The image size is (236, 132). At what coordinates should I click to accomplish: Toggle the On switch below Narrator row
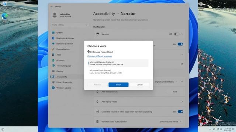(x=180, y=44)
